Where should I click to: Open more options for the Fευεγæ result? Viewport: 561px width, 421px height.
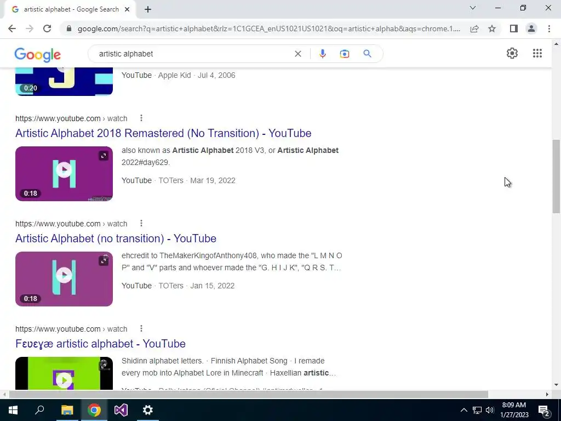pos(141,329)
